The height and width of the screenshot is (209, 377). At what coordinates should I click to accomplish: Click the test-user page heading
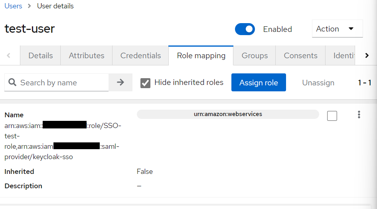[x=30, y=29]
